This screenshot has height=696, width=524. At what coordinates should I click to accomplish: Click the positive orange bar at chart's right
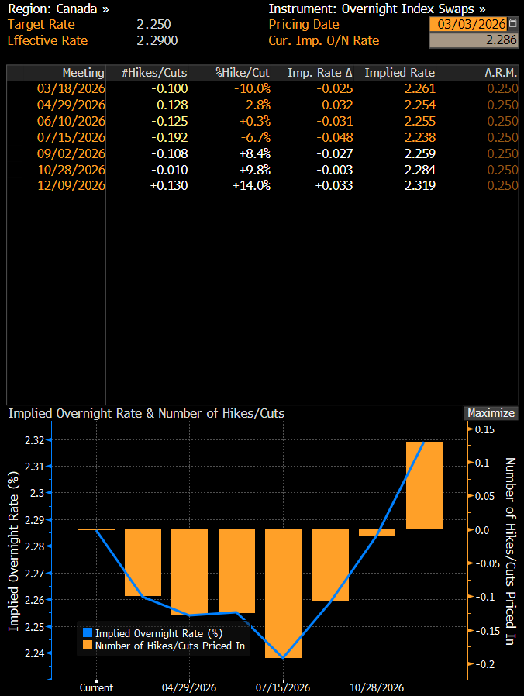[x=424, y=486]
